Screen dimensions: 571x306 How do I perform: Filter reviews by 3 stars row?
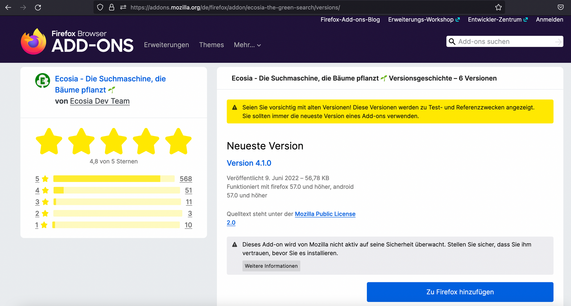pyautogui.click(x=114, y=202)
